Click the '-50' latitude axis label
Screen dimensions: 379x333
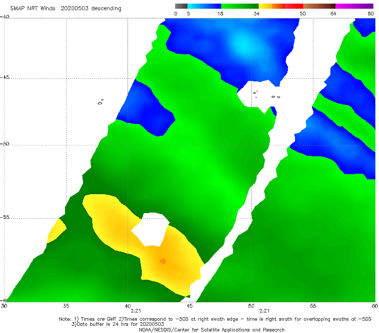pos(5,143)
